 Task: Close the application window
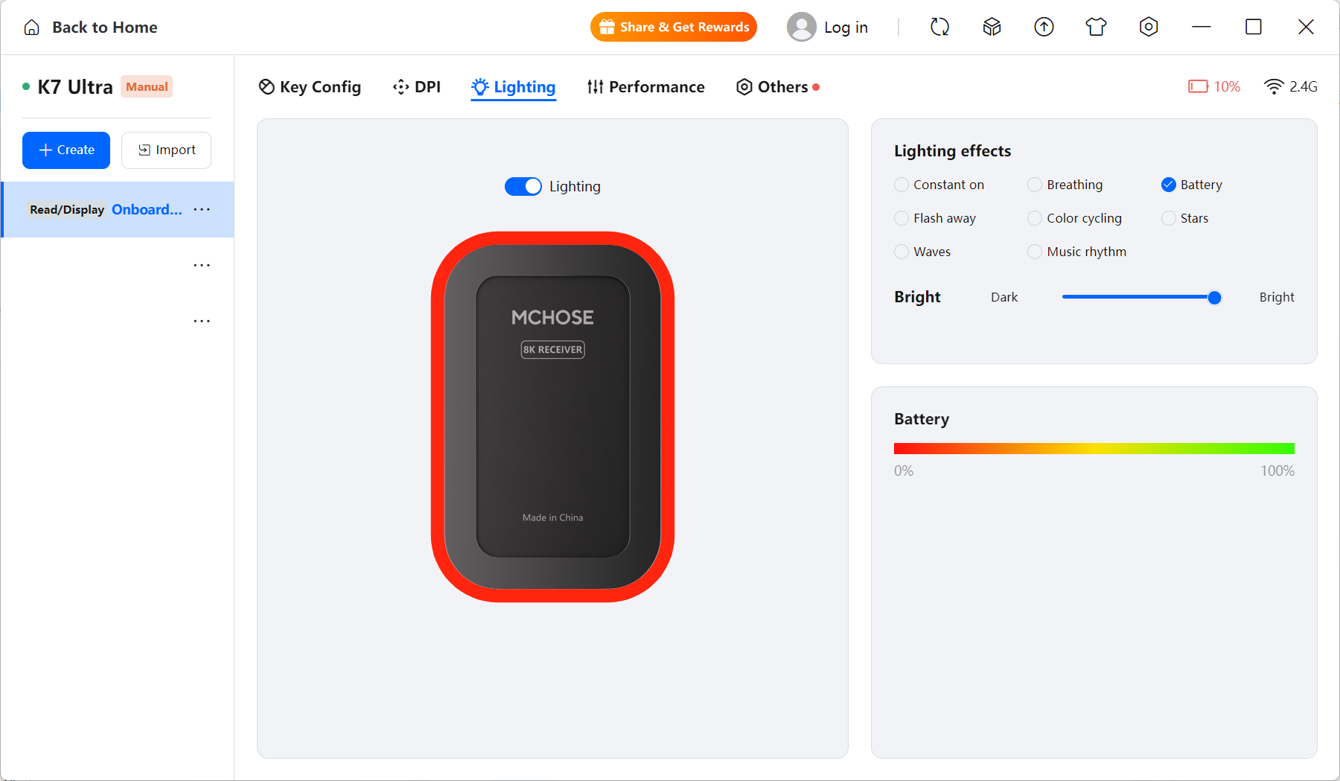click(1306, 28)
